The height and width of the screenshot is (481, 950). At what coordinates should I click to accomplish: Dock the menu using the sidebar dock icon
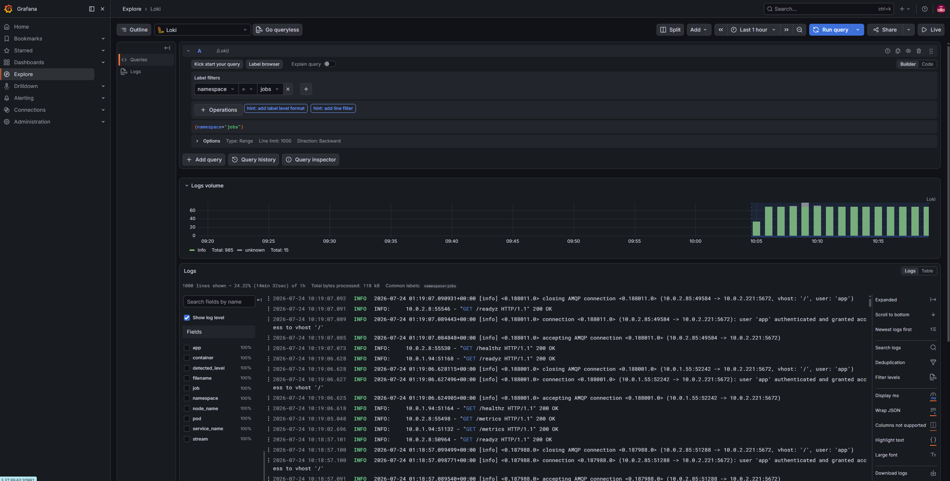point(92,9)
